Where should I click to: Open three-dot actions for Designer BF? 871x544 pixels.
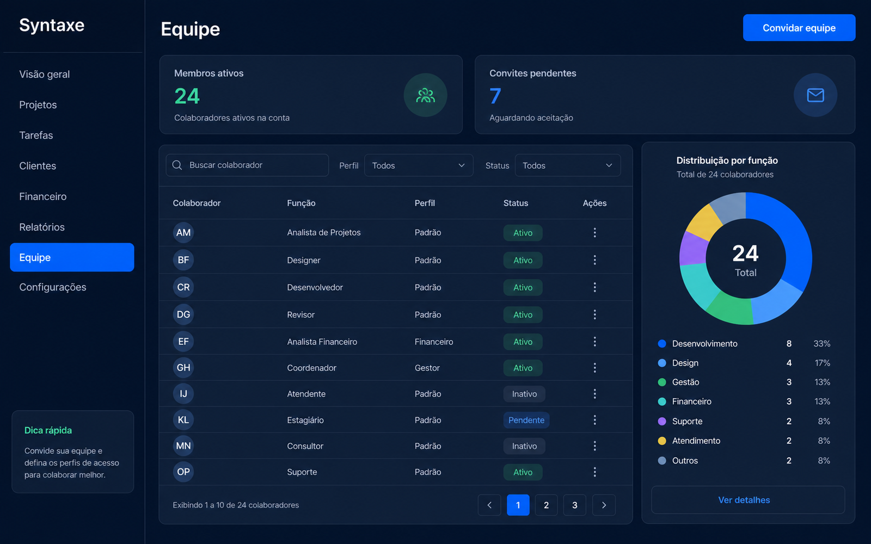tap(594, 260)
